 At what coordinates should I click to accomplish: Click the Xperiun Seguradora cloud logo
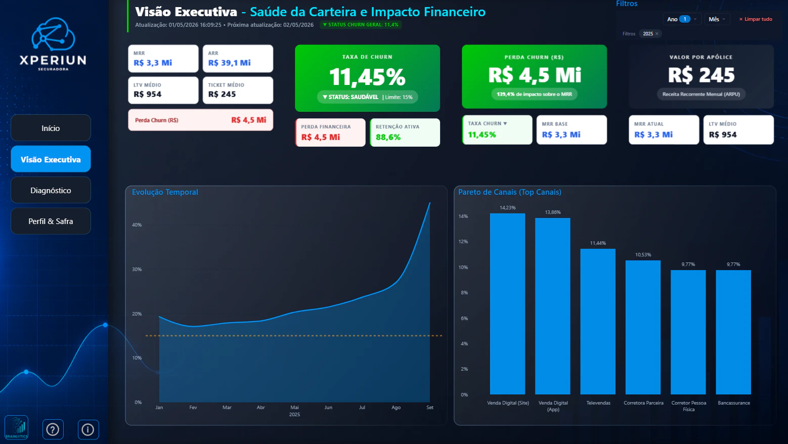(53, 44)
